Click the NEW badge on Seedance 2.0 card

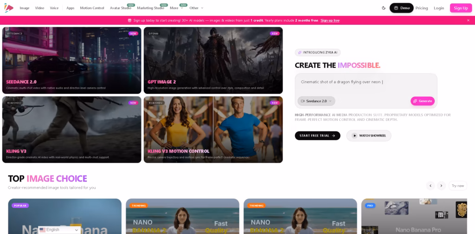click(x=133, y=33)
